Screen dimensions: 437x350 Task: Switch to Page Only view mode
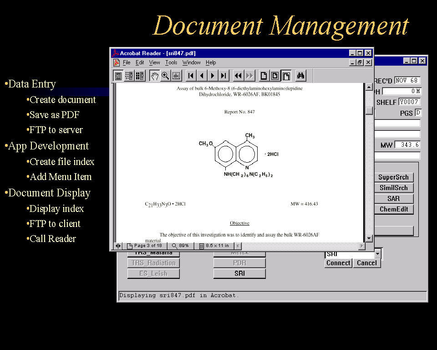point(118,76)
